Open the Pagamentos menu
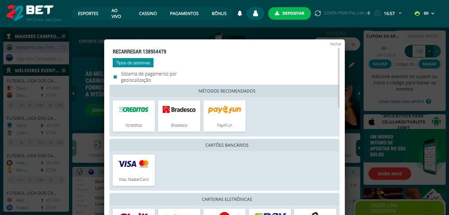449x215 pixels. pos(184,13)
